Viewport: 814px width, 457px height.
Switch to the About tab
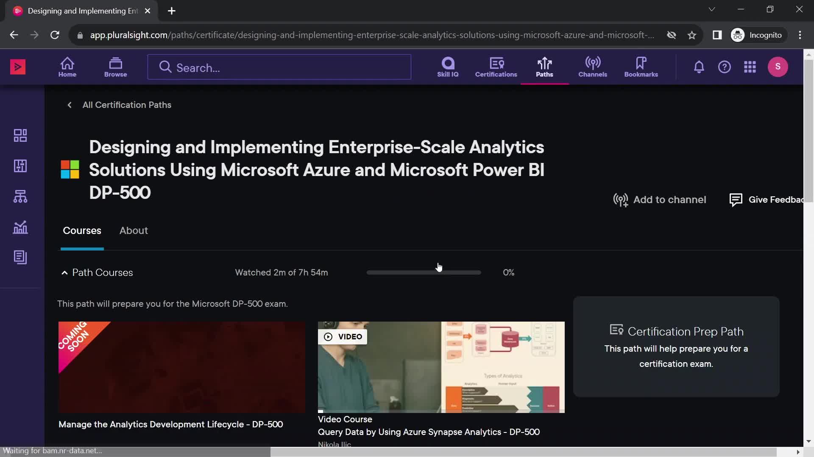pos(134,230)
